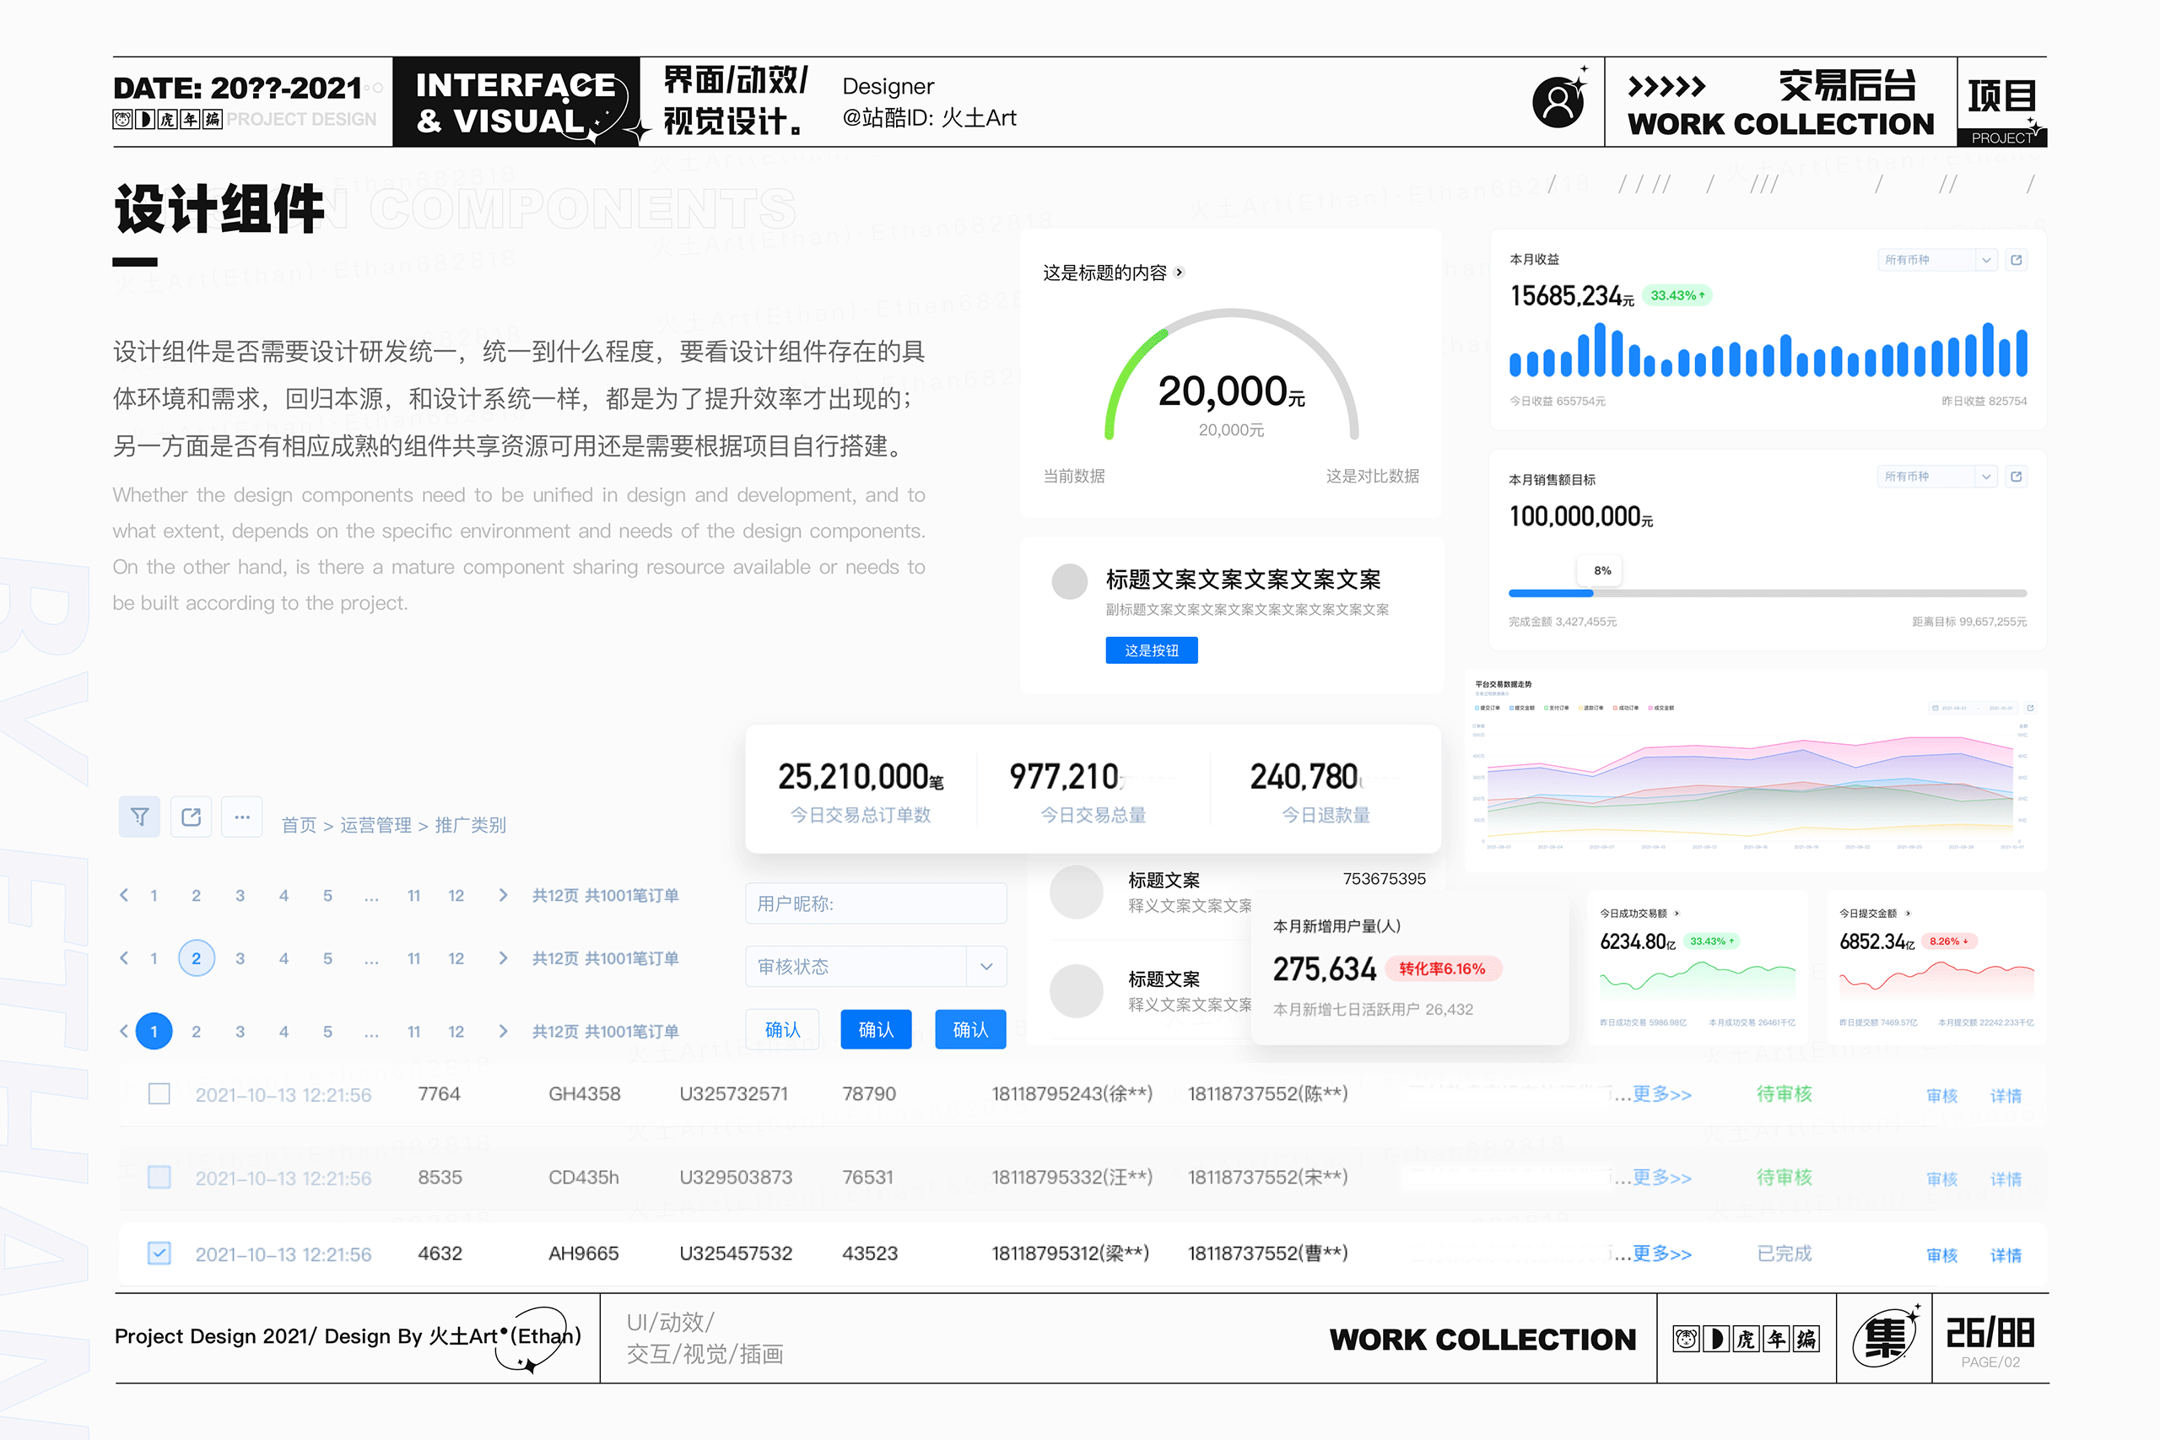The width and height of the screenshot is (2160, 1440).
Task: Click the white outlined 确认 button
Action: 782,1029
